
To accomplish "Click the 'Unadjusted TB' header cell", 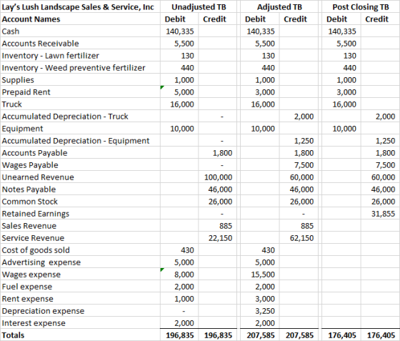I will click(x=199, y=6).
